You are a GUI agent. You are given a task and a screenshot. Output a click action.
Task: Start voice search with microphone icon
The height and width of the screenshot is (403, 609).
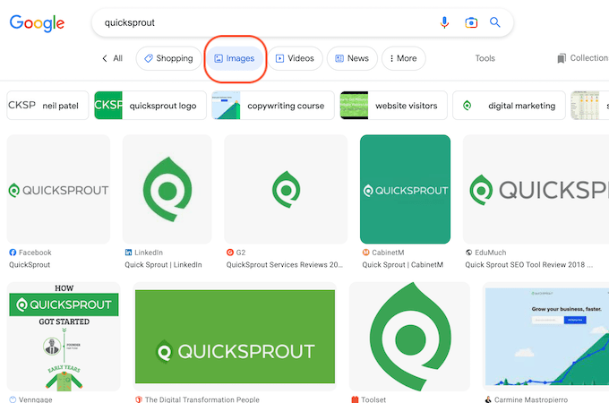444,22
